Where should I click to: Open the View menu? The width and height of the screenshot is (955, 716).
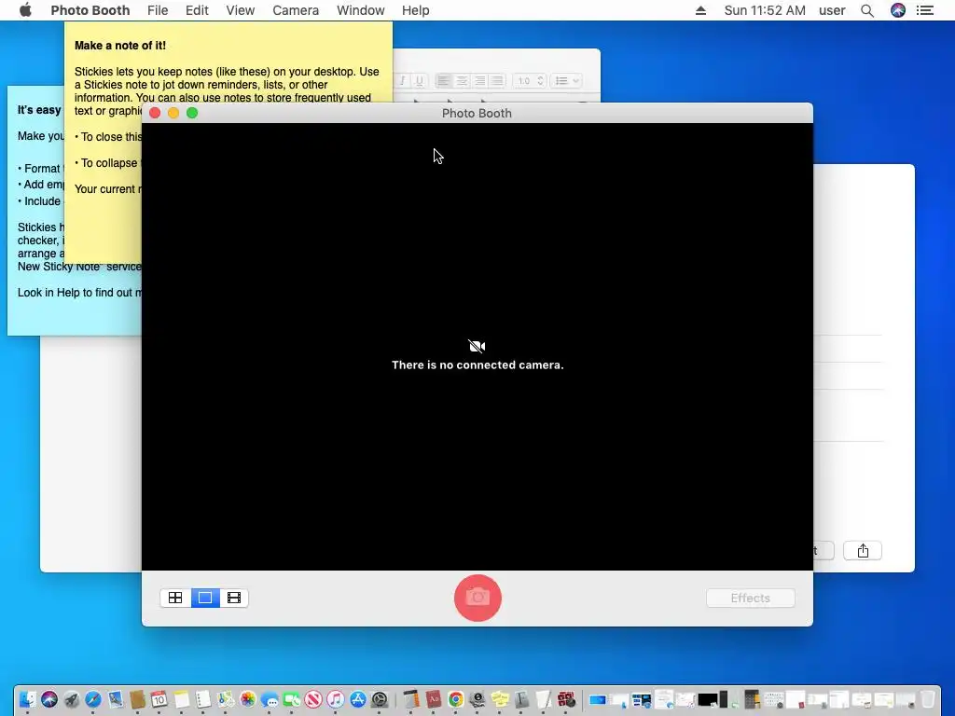pos(240,10)
